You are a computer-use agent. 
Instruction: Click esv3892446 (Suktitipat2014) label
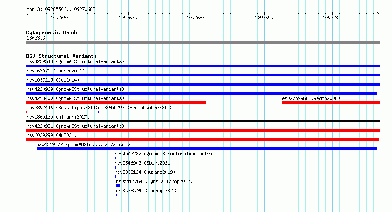pos(62,108)
